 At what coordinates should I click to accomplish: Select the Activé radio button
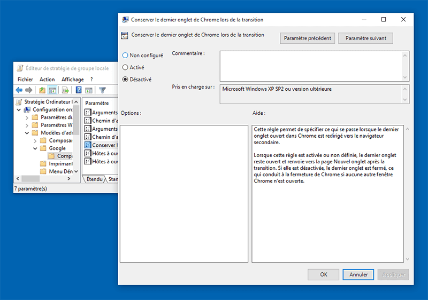tap(125, 67)
